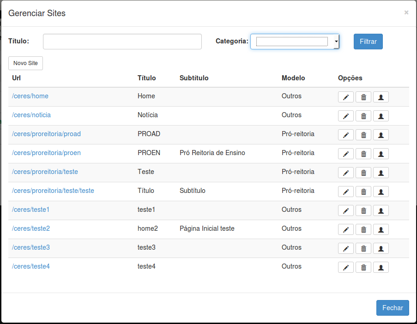Click the user icon in the teste1 row
This screenshot has width=417, height=324.
tap(381, 210)
